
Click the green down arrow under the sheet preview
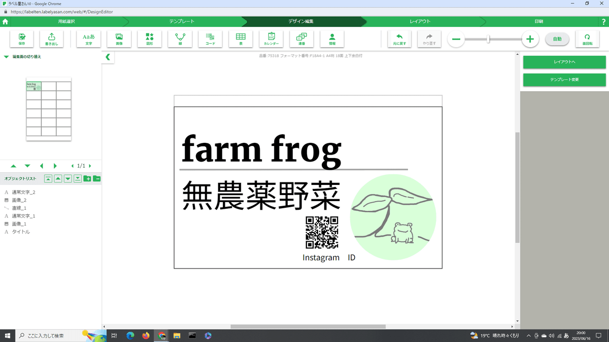tap(27, 166)
